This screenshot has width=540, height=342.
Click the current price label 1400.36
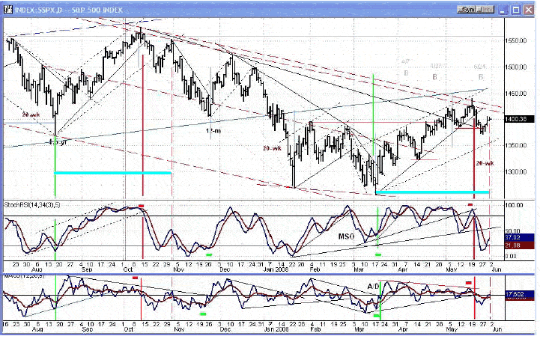[519, 119]
